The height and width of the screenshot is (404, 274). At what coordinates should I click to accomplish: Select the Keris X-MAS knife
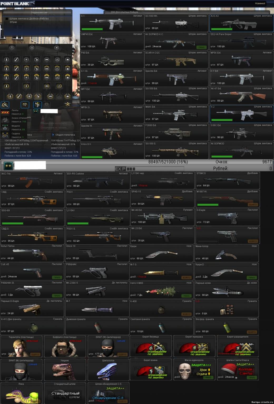pos(161,290)
